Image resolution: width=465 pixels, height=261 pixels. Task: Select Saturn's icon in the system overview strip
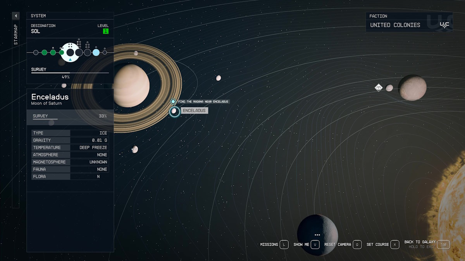tap(71, 52)
